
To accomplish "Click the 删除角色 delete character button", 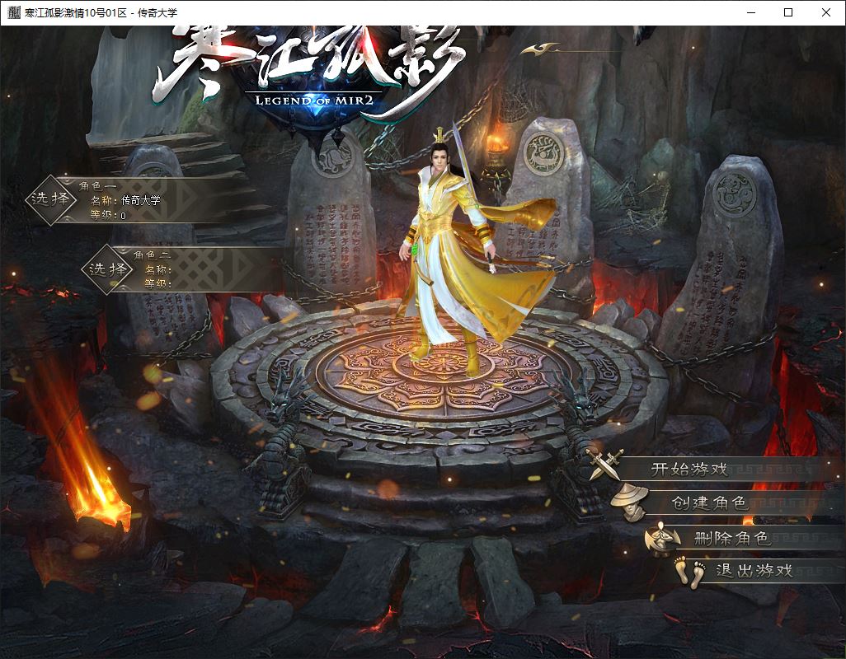I will tap(731, 538).
